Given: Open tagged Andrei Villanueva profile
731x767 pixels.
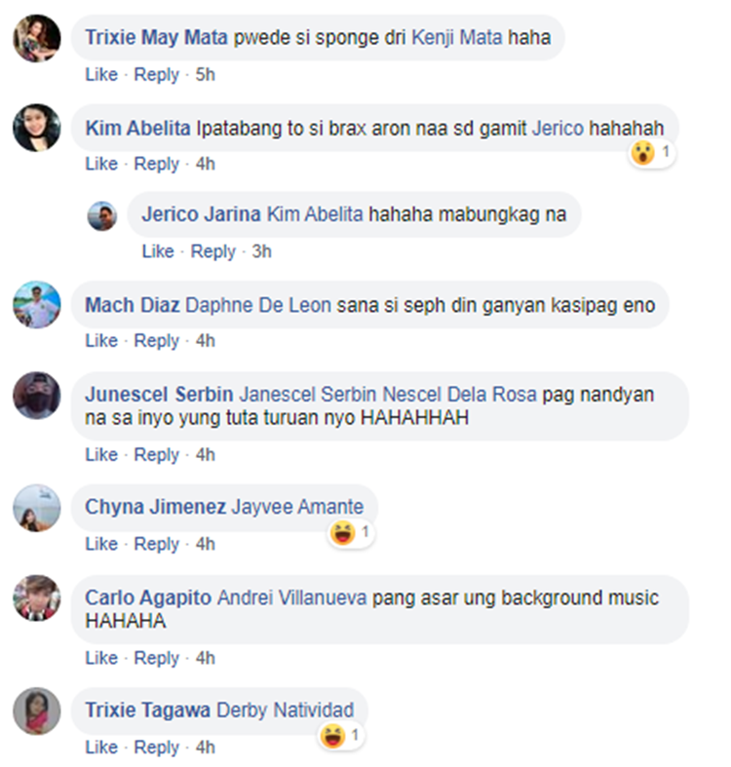Looking at the screenshot, I should 291,597.
